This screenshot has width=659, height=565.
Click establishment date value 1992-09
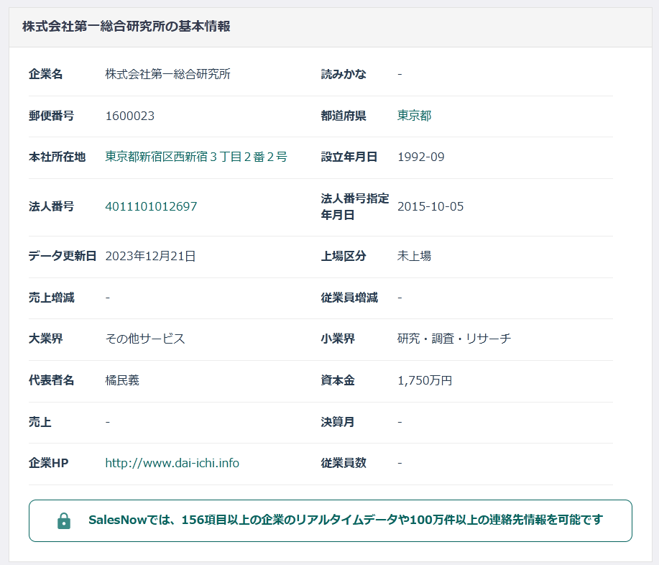(x=420, y=157)
